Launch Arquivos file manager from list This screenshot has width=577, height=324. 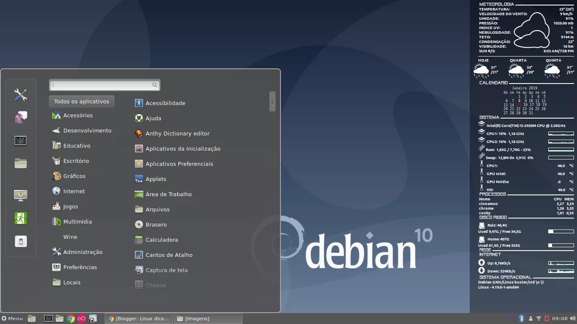tap(152, 209)
